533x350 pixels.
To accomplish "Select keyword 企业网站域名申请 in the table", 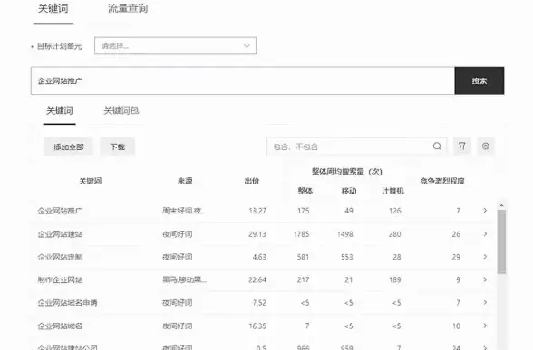I will (67, 303).
